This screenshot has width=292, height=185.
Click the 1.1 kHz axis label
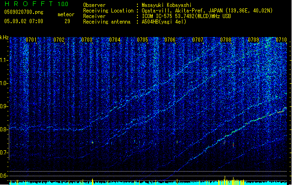pyautogui.click(x=4, y=60)
